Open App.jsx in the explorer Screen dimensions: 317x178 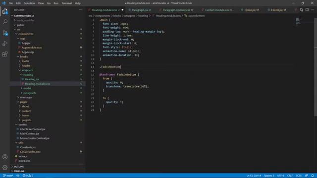click(26, 43)
